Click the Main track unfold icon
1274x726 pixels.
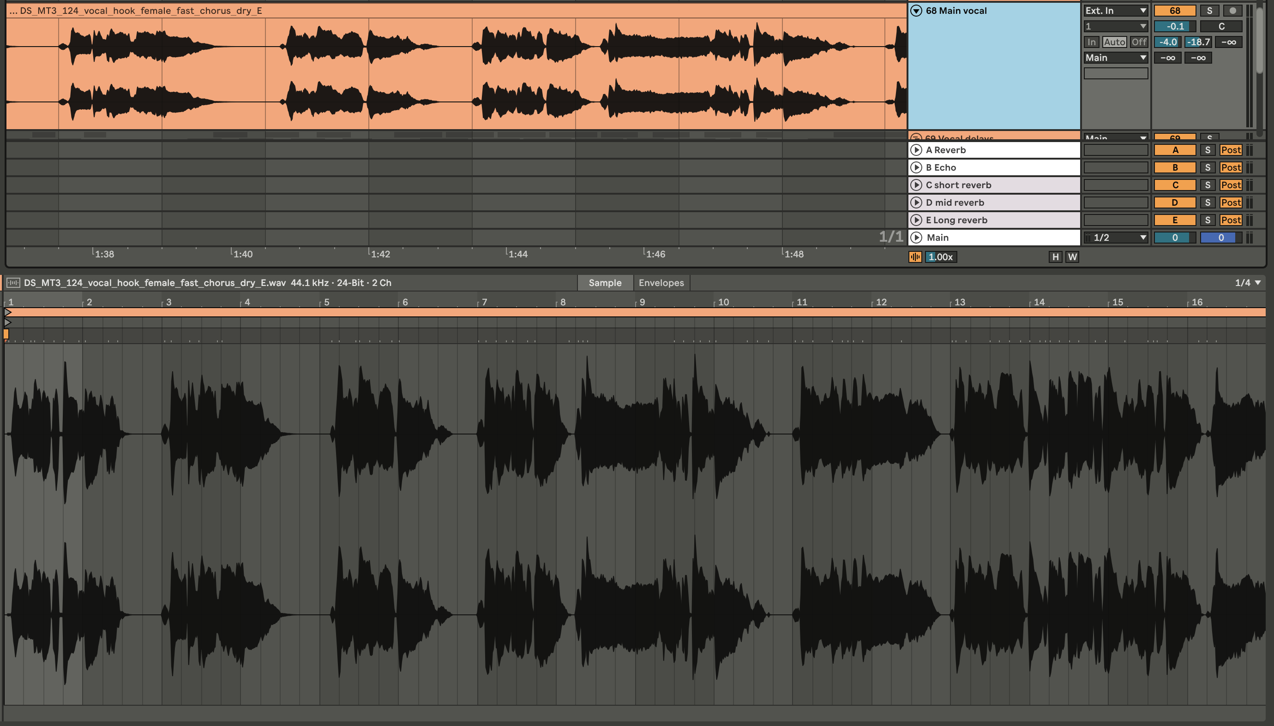[x=916, y=238]
